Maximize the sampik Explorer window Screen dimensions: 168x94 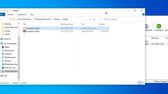click(135, 10)
